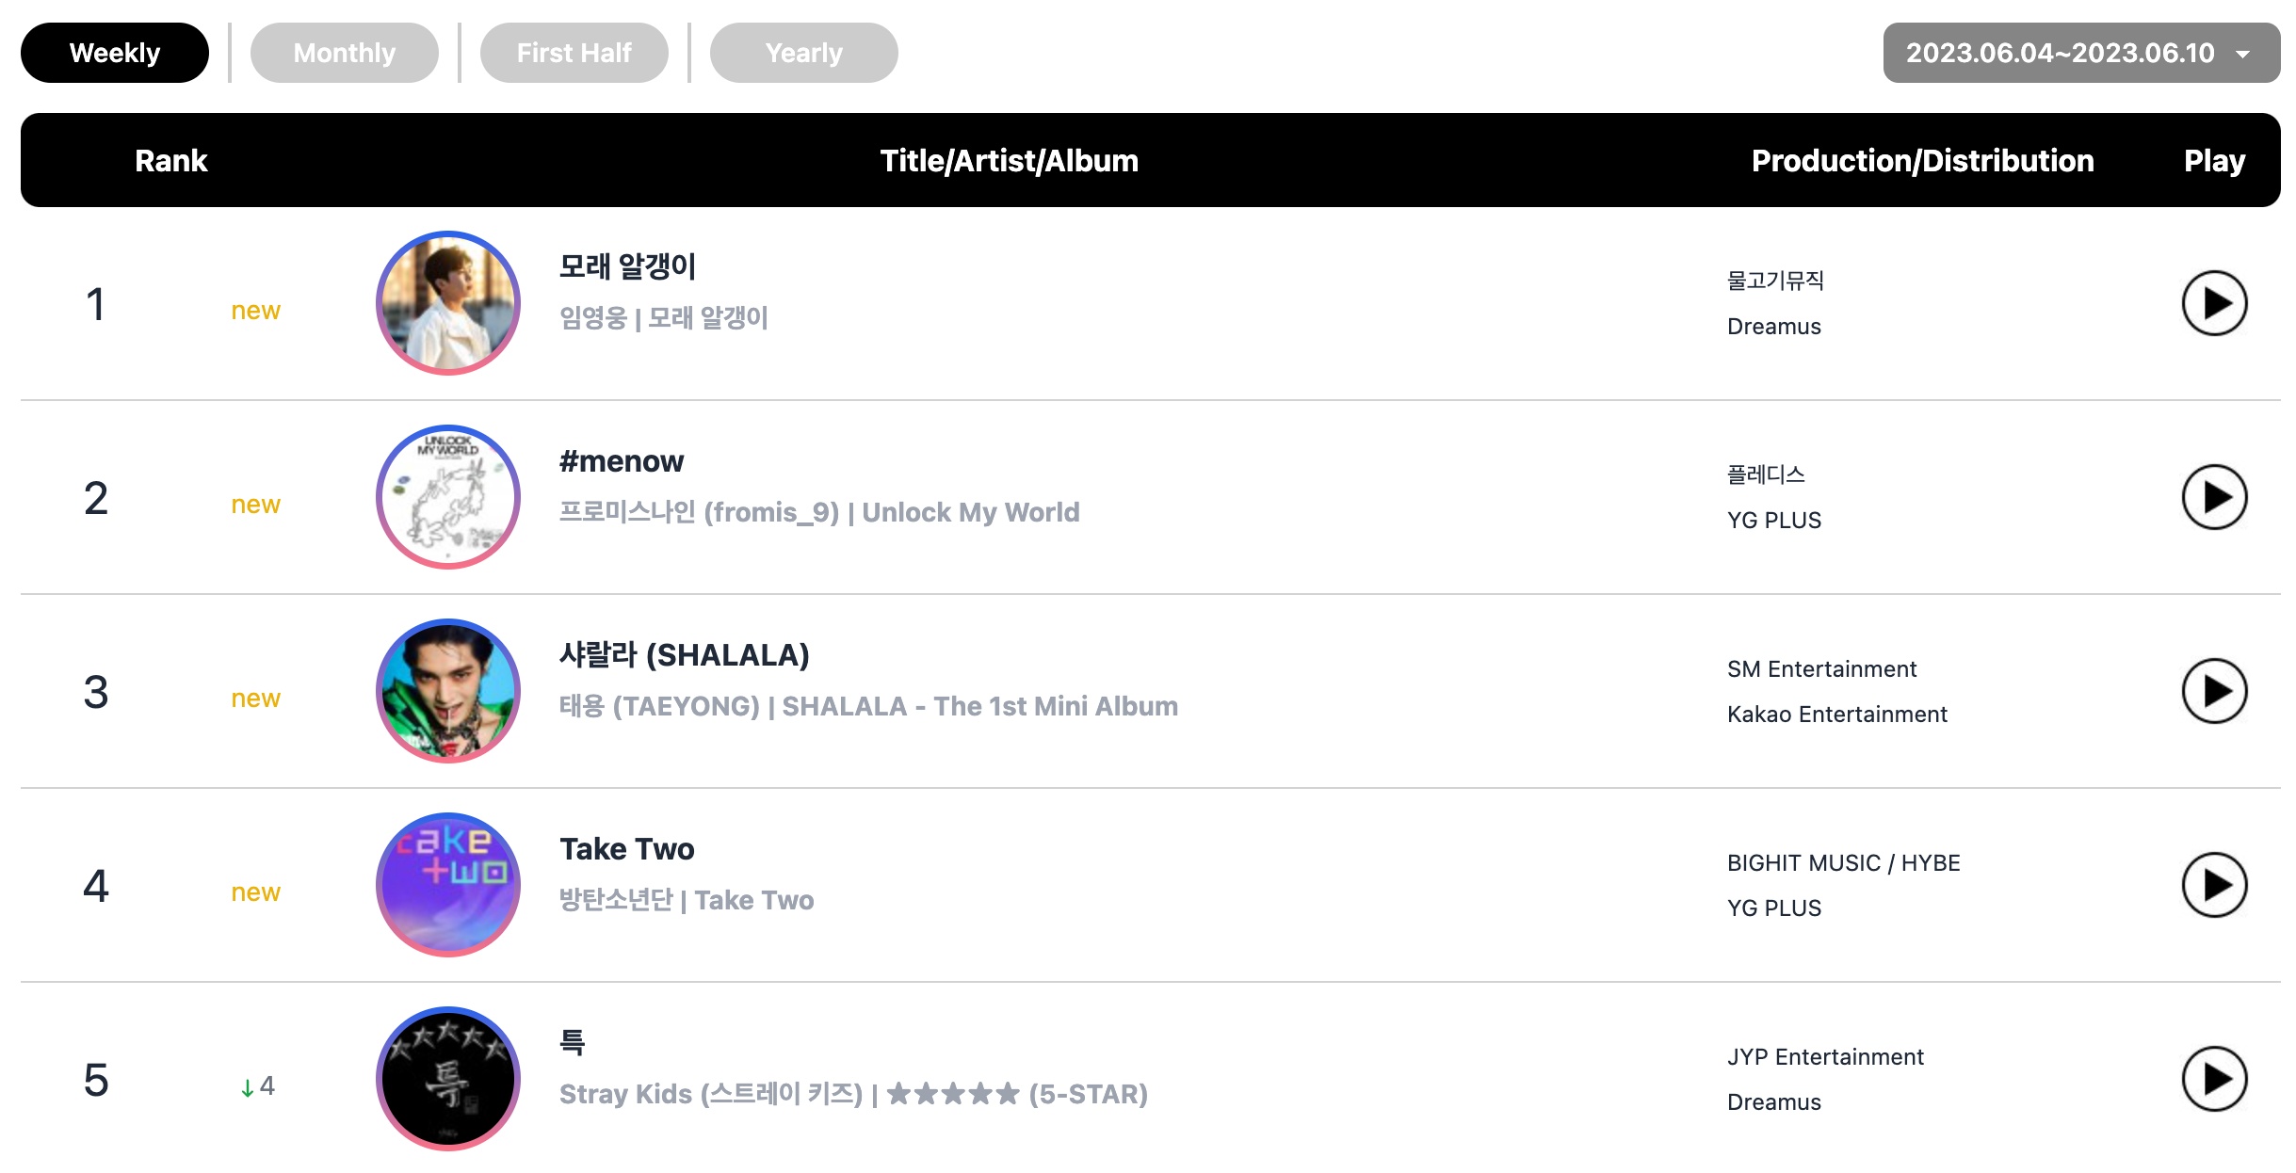Open the SHALALA album cover thumbnail
The image size is (2296, 1173).
[448, 691]
